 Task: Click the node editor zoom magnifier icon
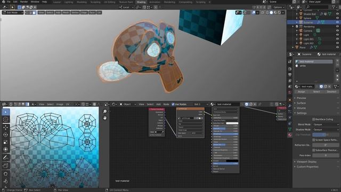105,111
